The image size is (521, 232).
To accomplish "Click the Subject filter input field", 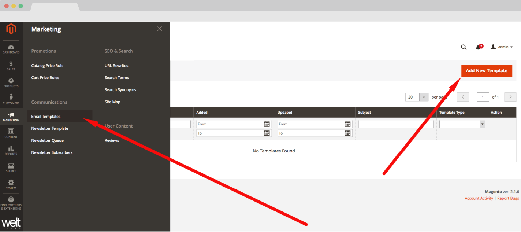I will 396,124.
